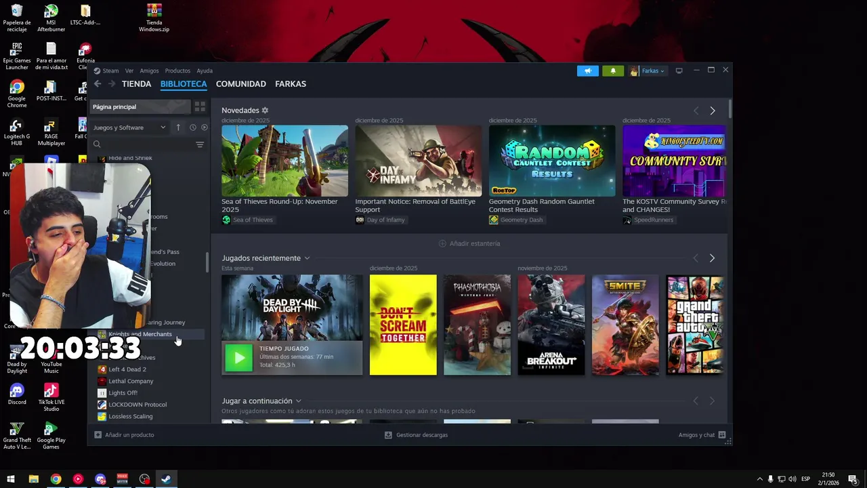Click the Geometry Dash publisher icon

(x=494, y=220)
